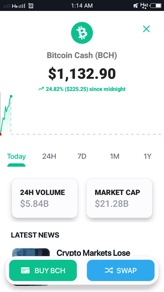Viewport: 164px width, 292px height.
Task: Select the Today chart tab
Action: [x=16, y=156]
